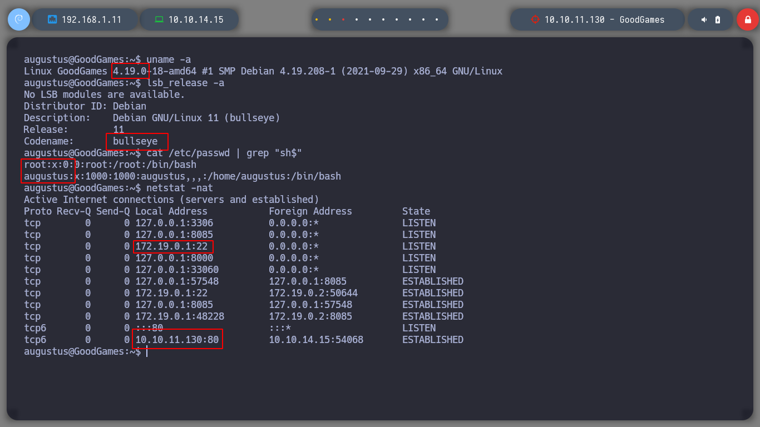Switch to workspace eight dot
This screenshot has height=427, width=760.
pyautogui.click(x=410, y=19)
